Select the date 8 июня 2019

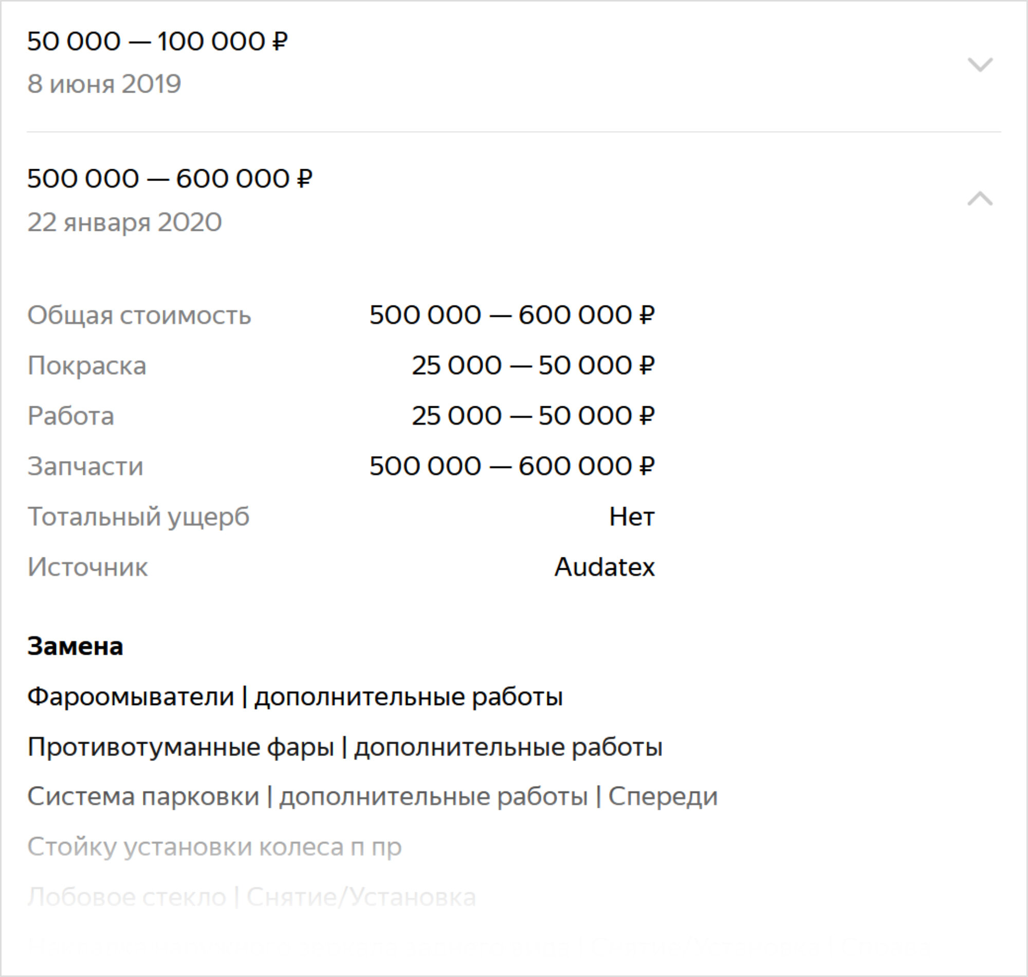pos(104,84)
